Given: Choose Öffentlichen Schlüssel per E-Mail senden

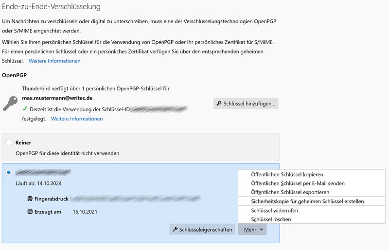Looking at the screenshot, I should 298,183.
